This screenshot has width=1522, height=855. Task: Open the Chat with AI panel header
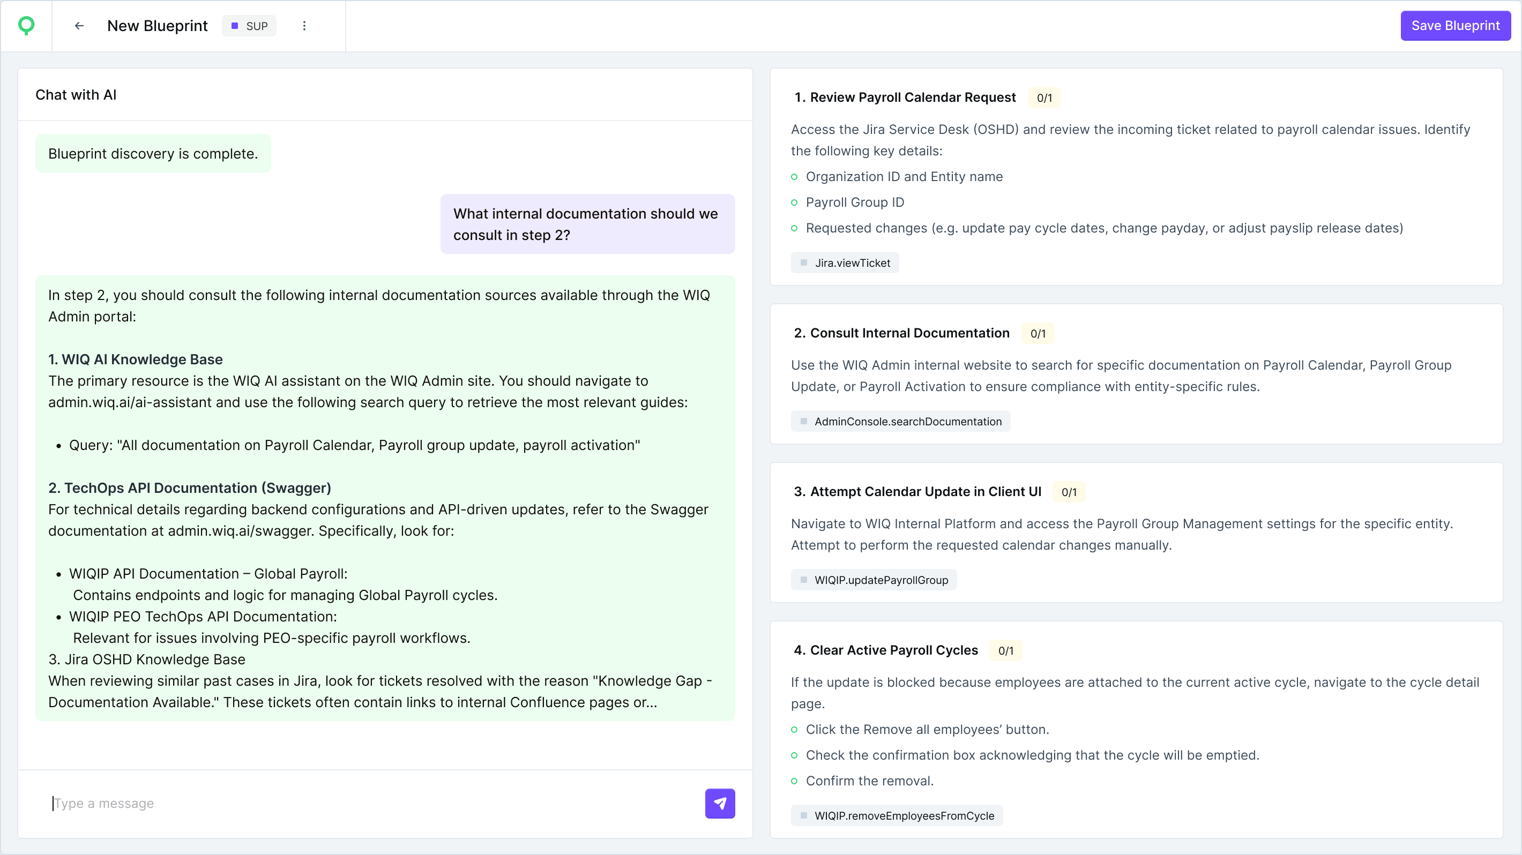(x=76, y=94)
